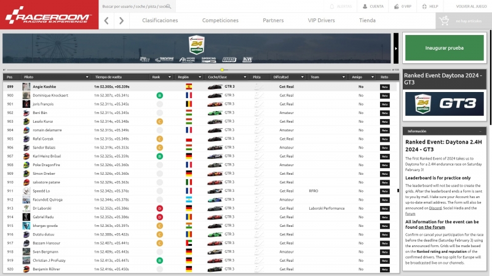The image size is (492, 276).
Task: Click the car icon in Joris François row
Action: pos(215,104)
